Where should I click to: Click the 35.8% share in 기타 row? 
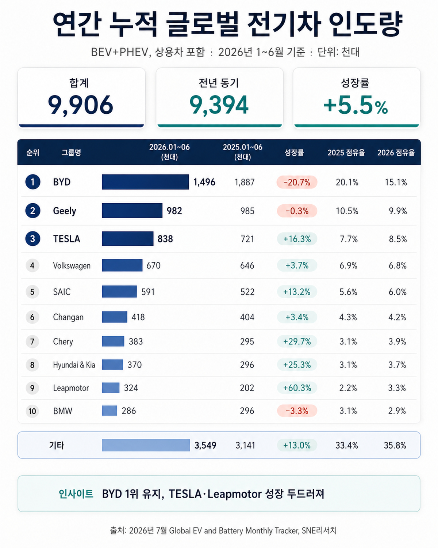pos(395,445)
